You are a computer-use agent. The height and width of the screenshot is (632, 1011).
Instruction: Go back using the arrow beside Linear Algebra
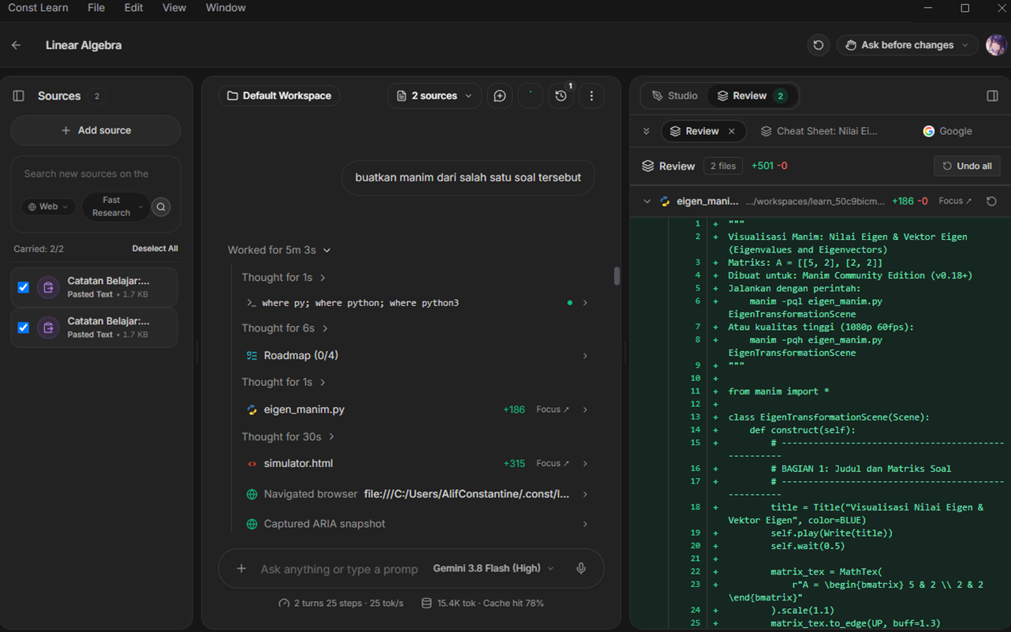click(x=16, y=45)
